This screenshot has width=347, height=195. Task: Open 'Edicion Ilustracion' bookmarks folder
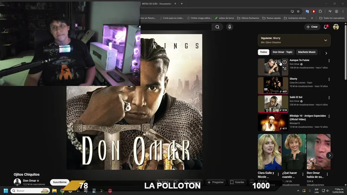[x=248, y=18]
